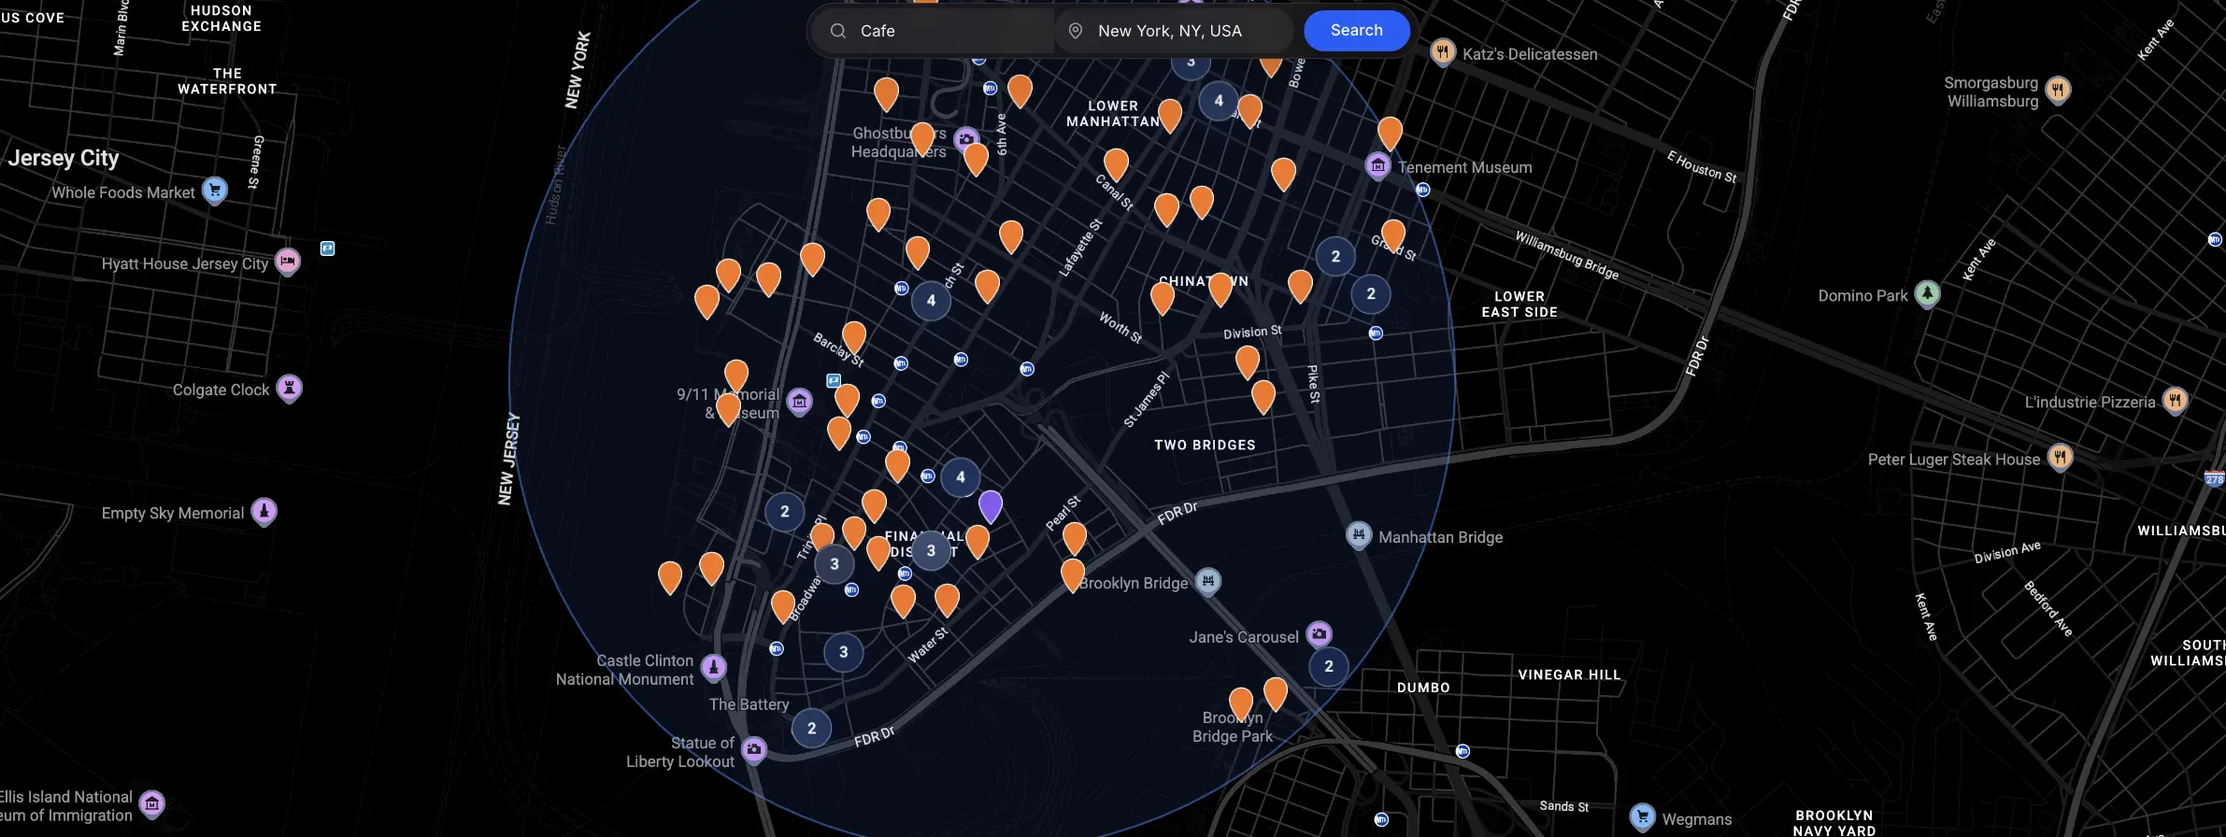Click the blue Search button
The height and width of the screenshot is (837, 2226).
[x=1356, y=31]
